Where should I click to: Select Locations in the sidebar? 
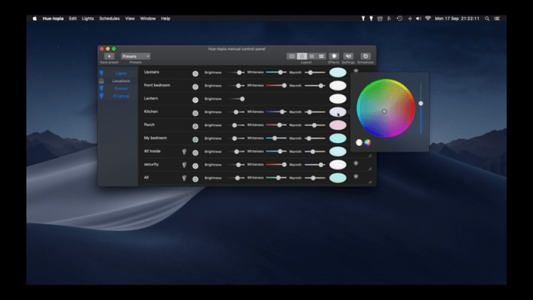[x=121, y=81]
